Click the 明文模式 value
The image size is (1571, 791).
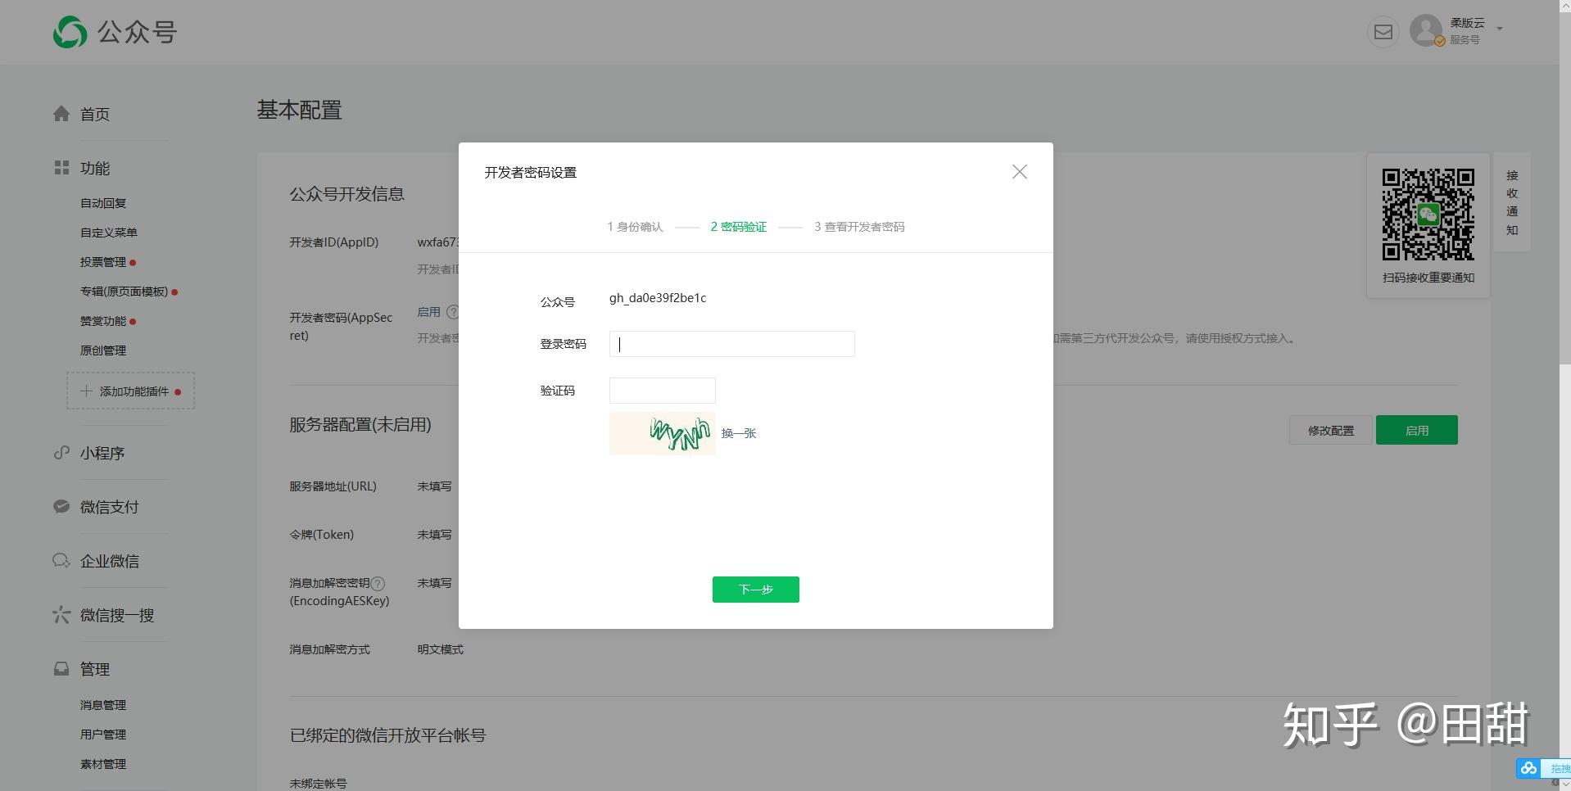click(441, 649)
